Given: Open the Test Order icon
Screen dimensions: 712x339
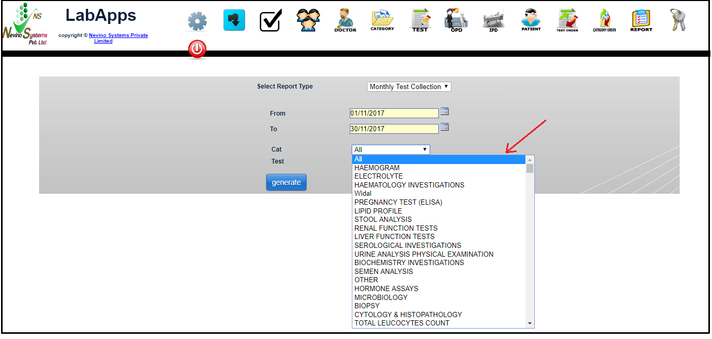Looking at the screenshot, I should [567, 20].
